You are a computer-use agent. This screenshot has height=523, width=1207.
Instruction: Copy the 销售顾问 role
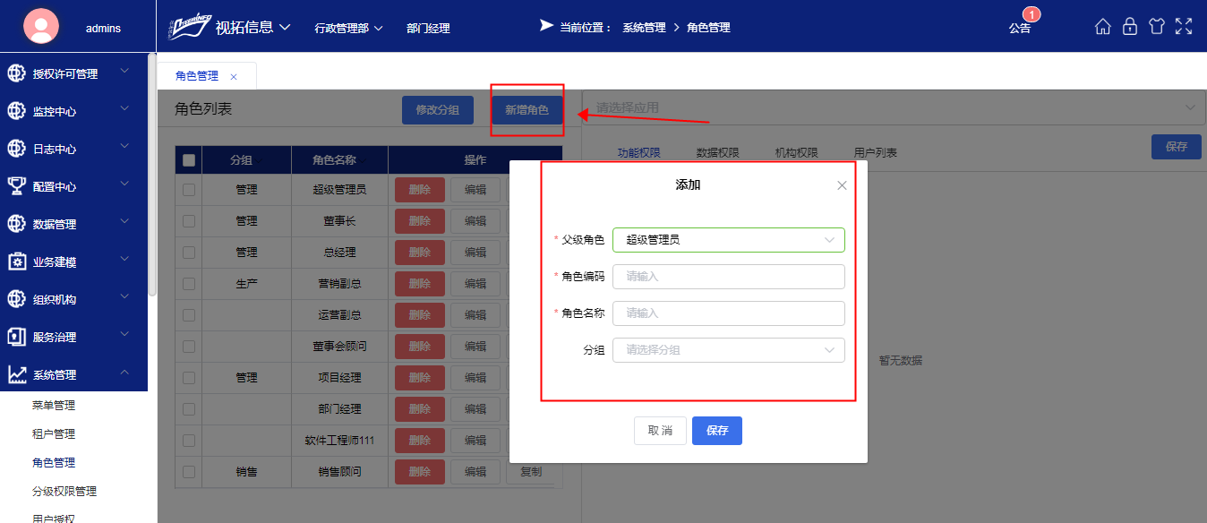click(531, 472)
